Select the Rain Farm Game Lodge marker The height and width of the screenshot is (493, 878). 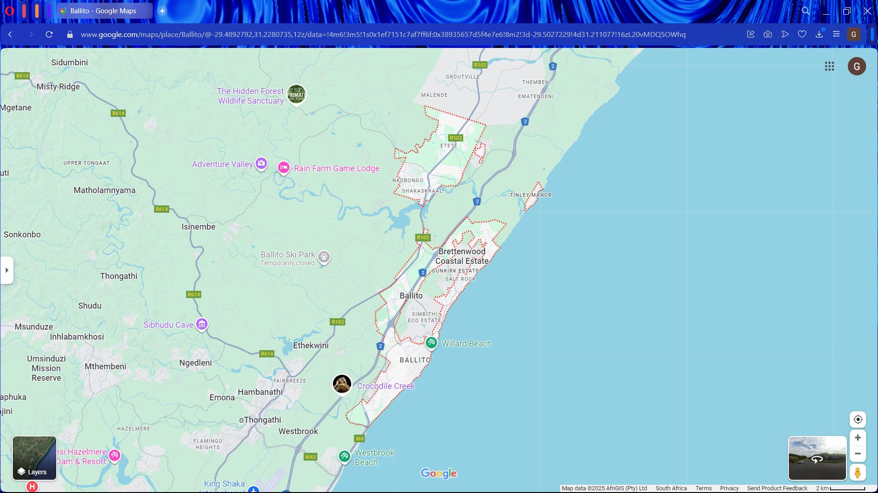pos(284,168)
